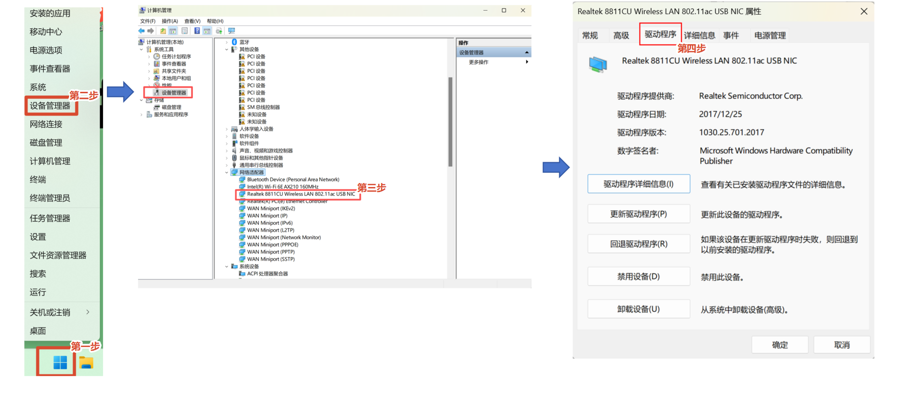Image resolution: width=903 pixels, height=409 pixels.
Task: Collapse the 其他设备 tree node
Action: tap(227, 50)
